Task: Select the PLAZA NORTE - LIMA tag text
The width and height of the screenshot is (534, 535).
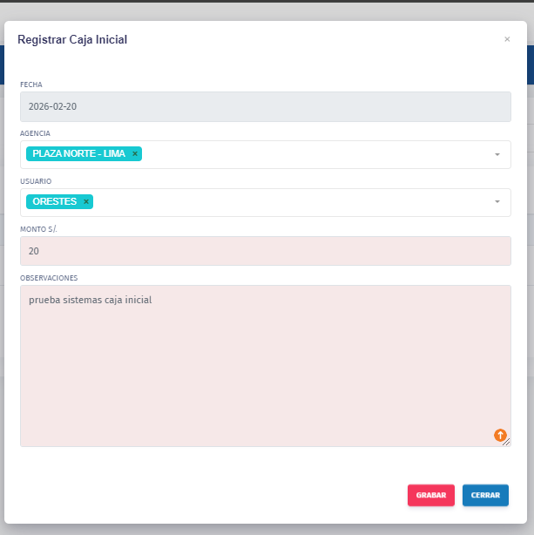Action: (x=78, y=154)
